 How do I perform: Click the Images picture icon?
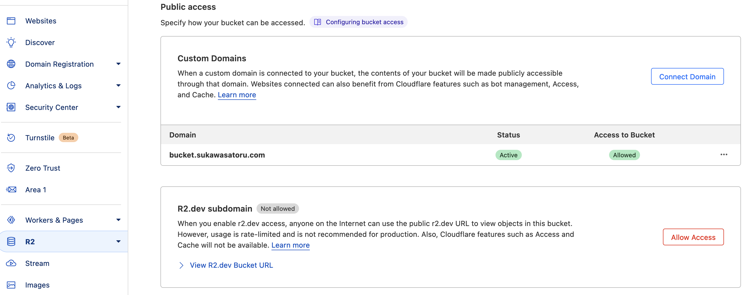tap(11, 285)
